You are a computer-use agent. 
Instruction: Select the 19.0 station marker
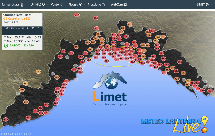189,81
